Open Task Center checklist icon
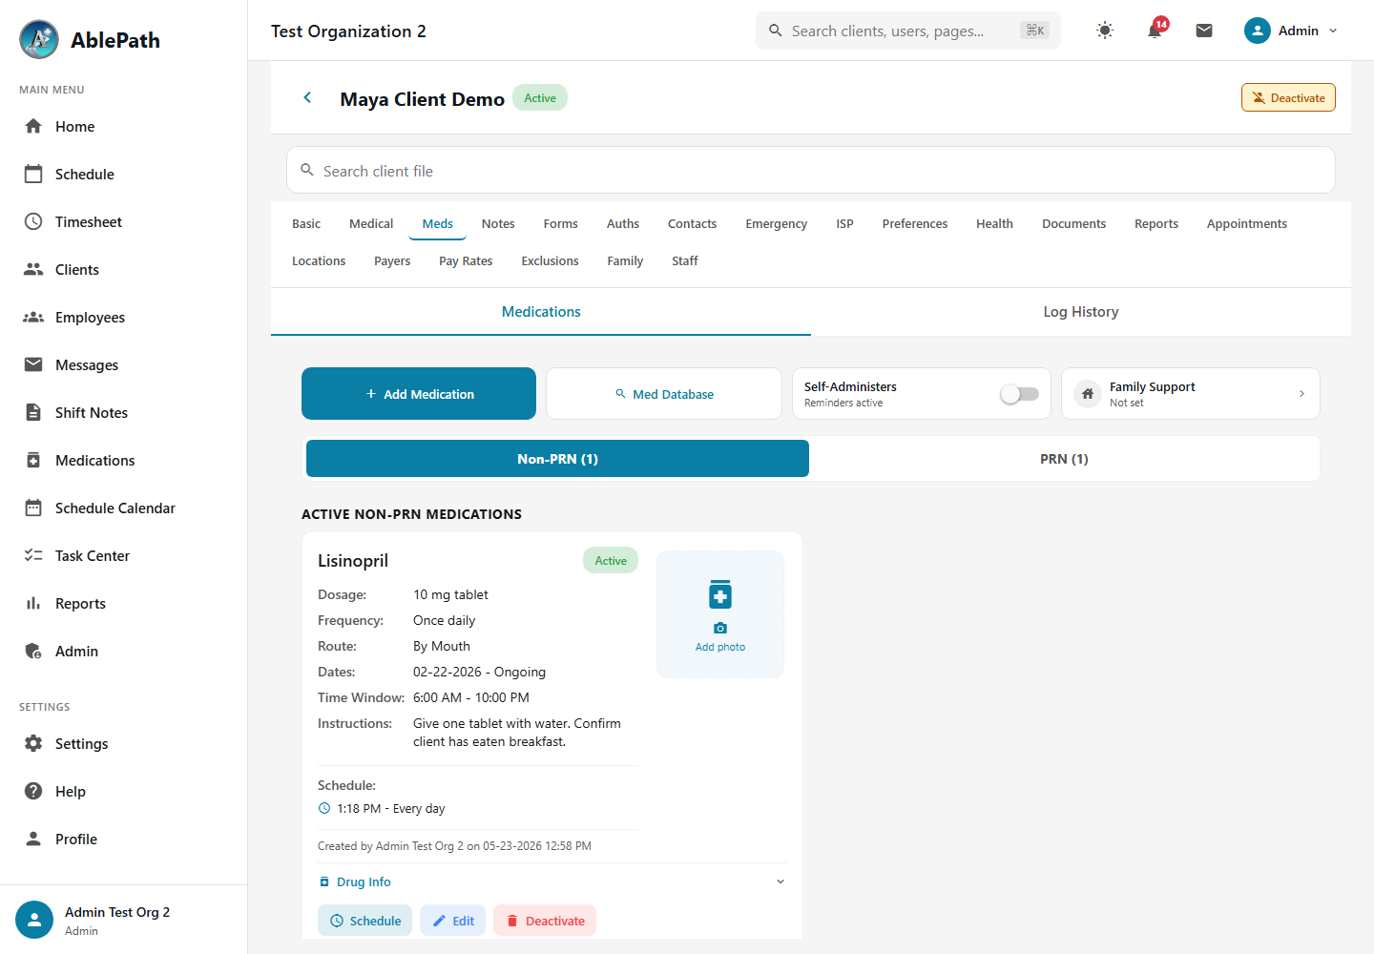Screen dimensions: 1374x954 point(33,556)
